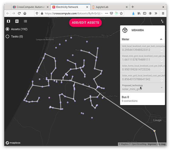The height and width of the screenshot is (151, 171).
Task: Open page actions ellipsis menu
Action: click(x=107, y=13)
